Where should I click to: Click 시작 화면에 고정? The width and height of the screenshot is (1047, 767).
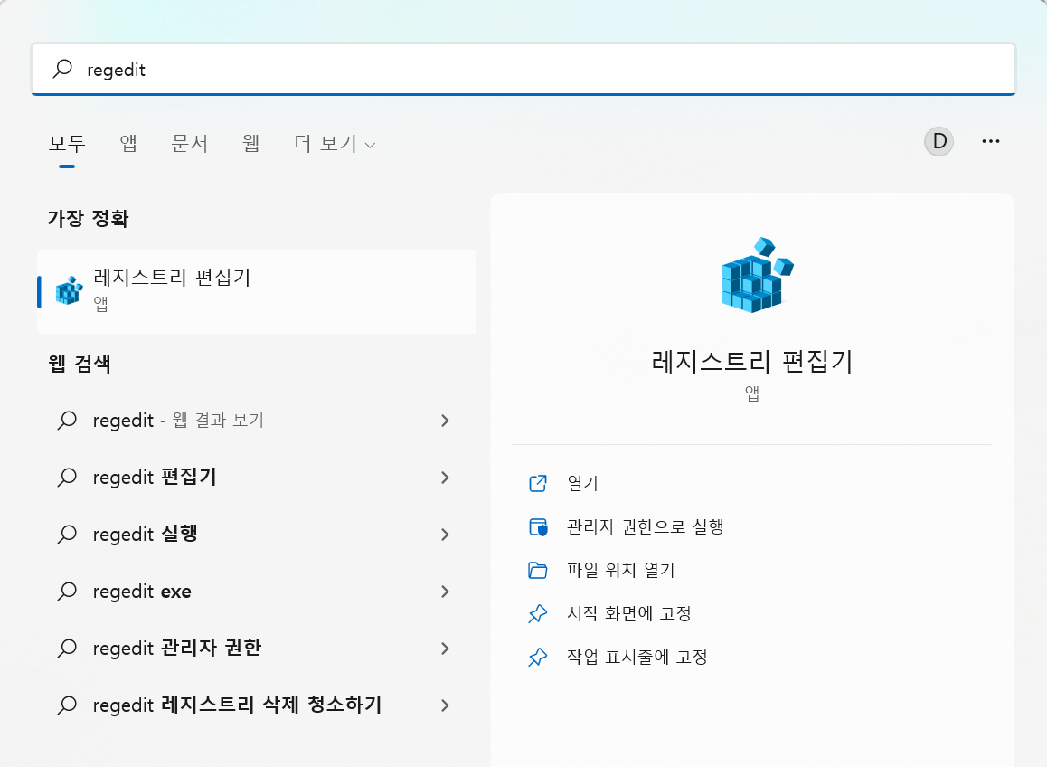(628, 613)
